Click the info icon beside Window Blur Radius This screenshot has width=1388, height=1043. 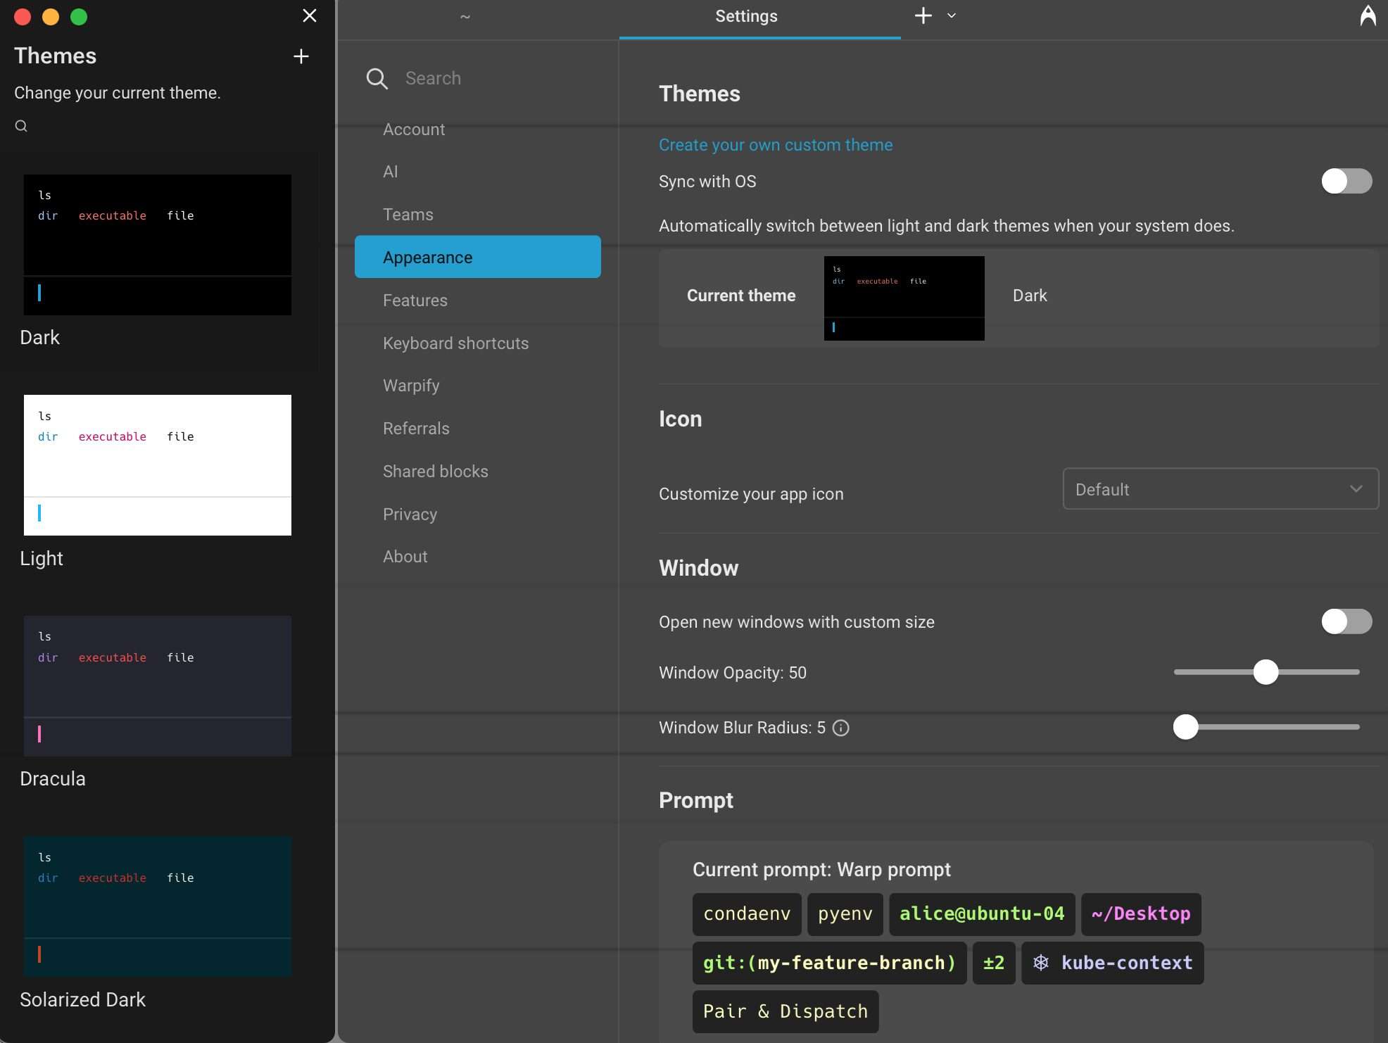[840, 728]
